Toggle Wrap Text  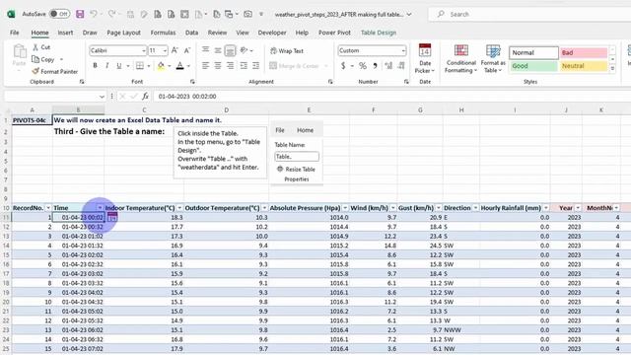[287, 50]
